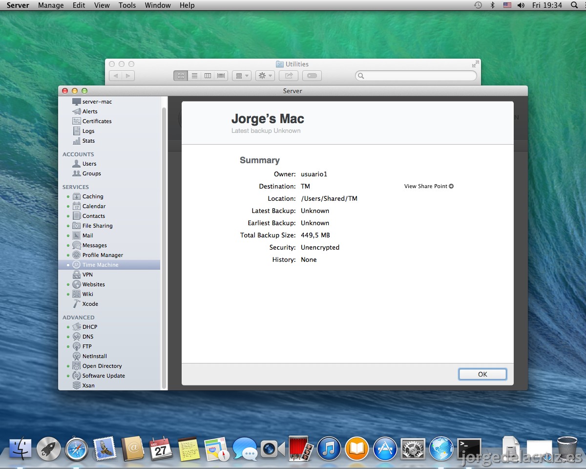586x469 pixels.
Task: Open the Xsan service
Action: coord(83,385)
